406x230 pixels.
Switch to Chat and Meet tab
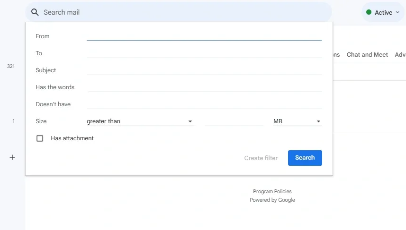[367, 55]
